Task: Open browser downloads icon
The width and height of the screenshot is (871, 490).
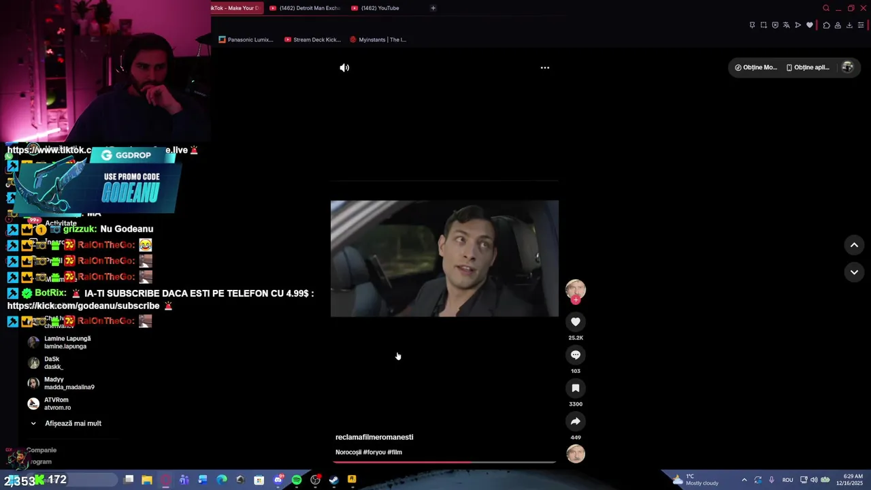Action: coord(849,25)
